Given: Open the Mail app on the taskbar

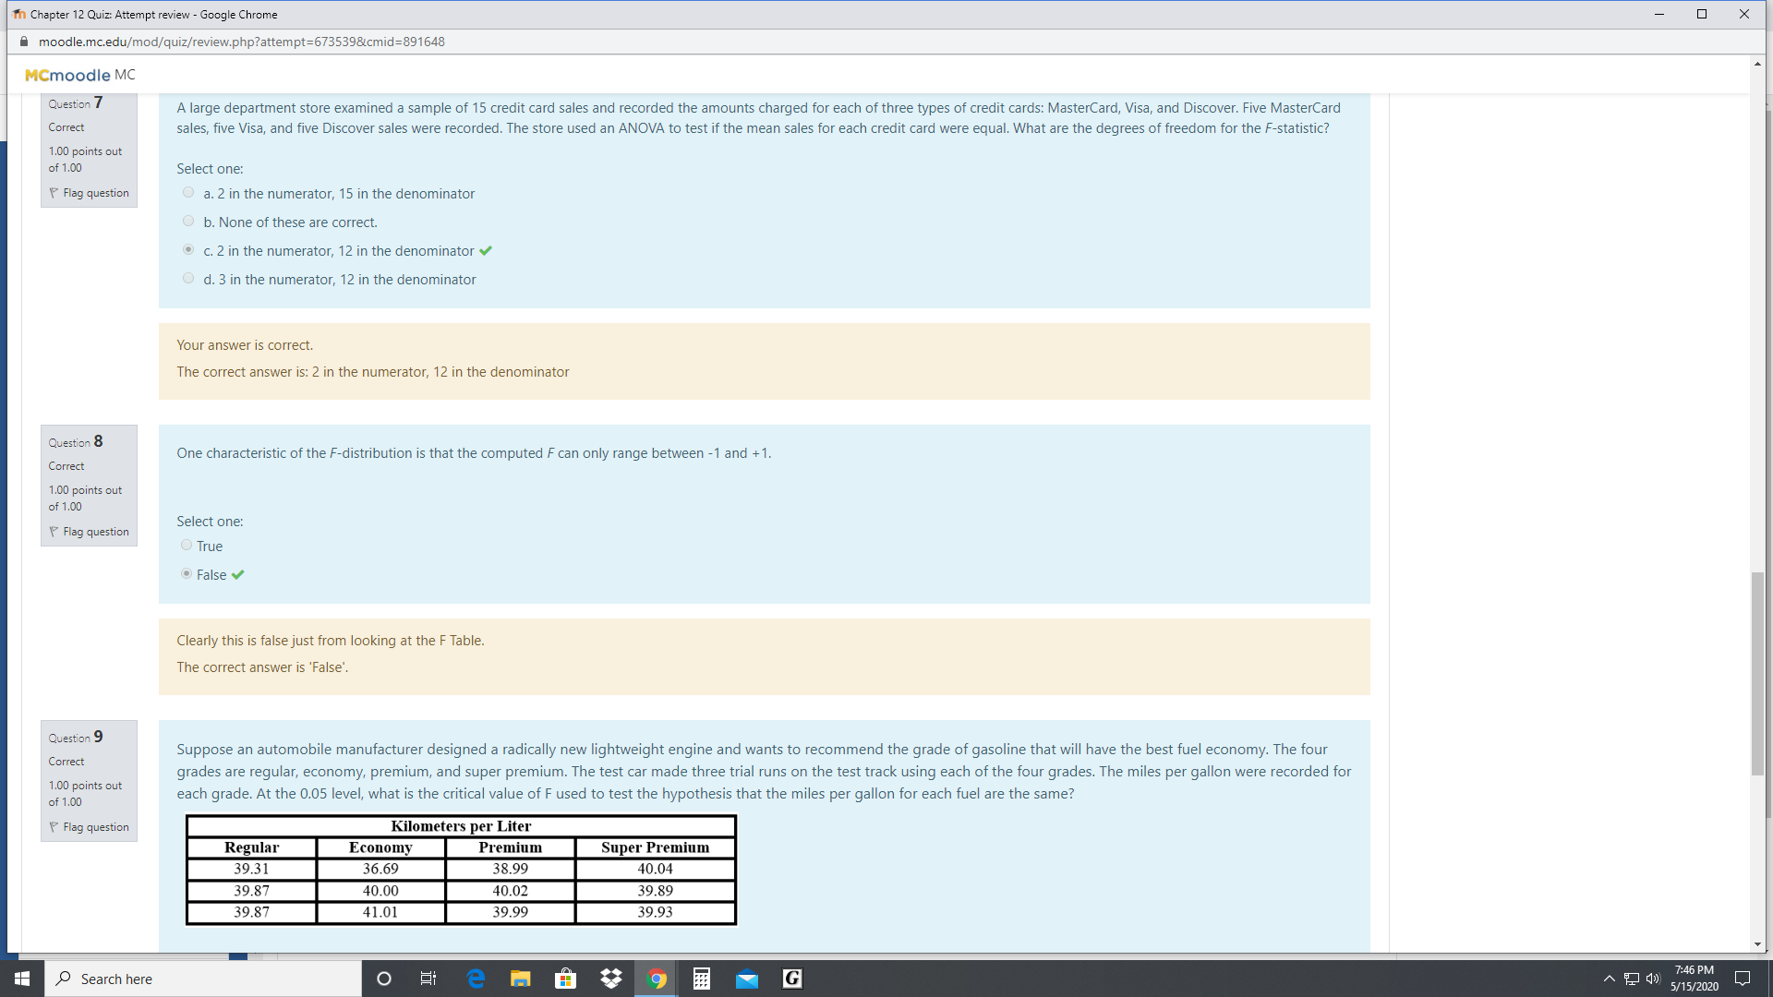Looking at the screenshot, I should 747,978.
